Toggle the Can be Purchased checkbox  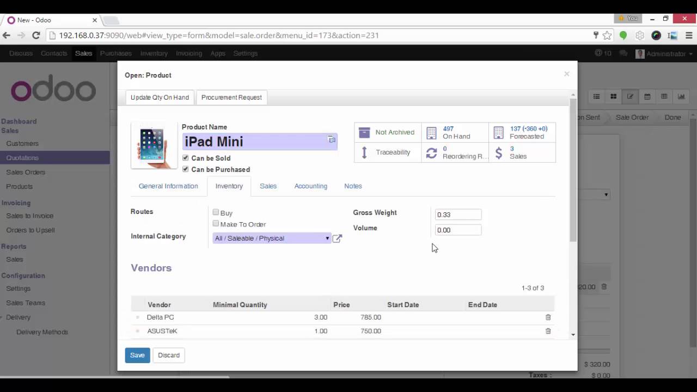pyautogui.click(x=185, y=169)
